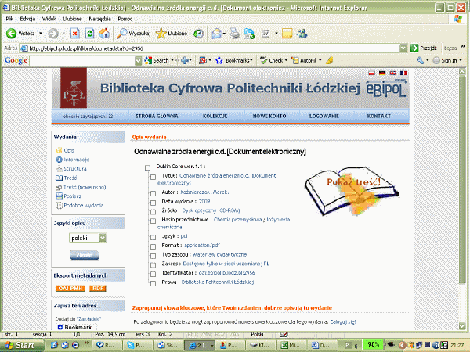The width and height of the screenshot is (470, 352).
Task: Click Pobierz download link
Action: pos(72,196)
